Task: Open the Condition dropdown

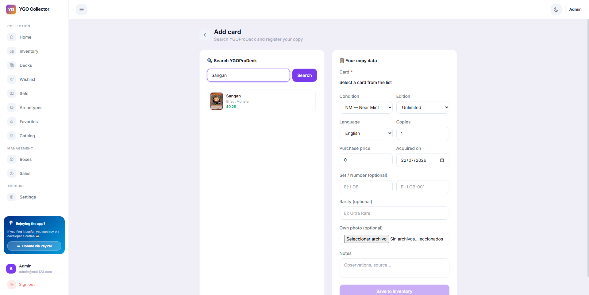Action: tap(366, 108)
